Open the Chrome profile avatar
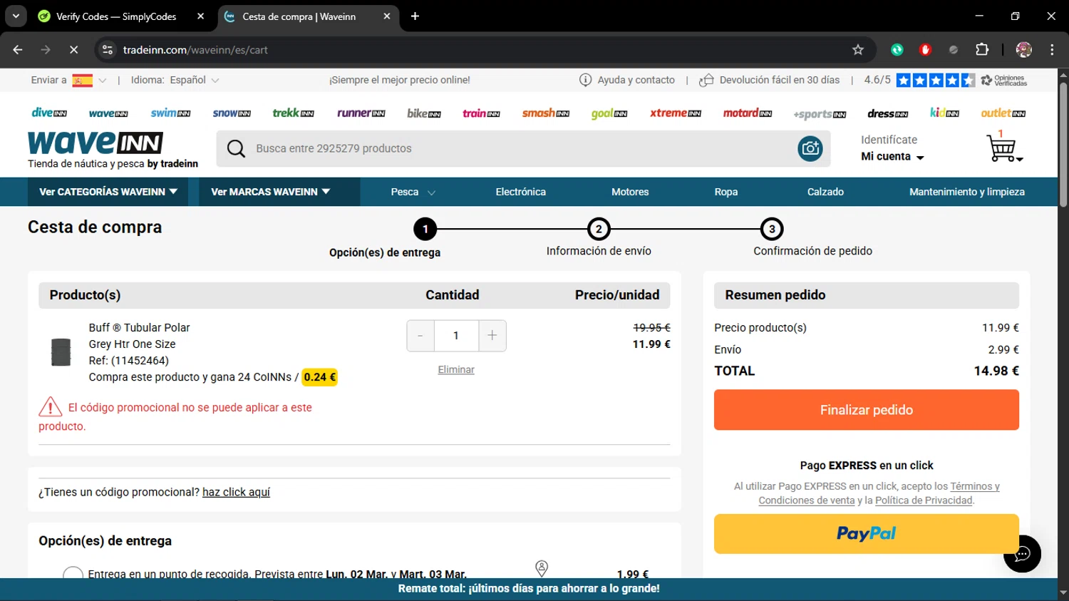 pyautogui.click(x=1024, y=50)
